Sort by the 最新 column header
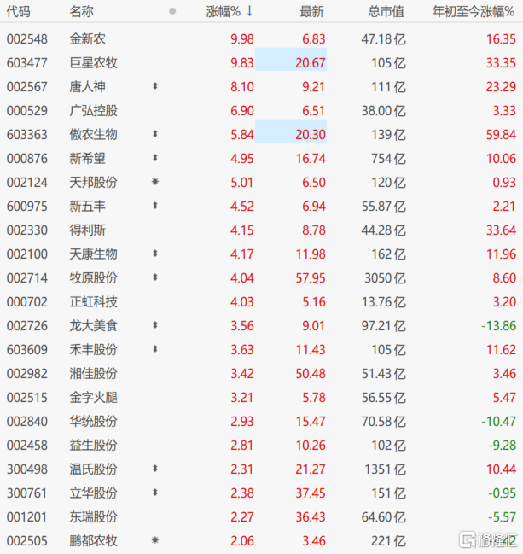Viewport: 523px width, 554px height. (x=311, y=12)
